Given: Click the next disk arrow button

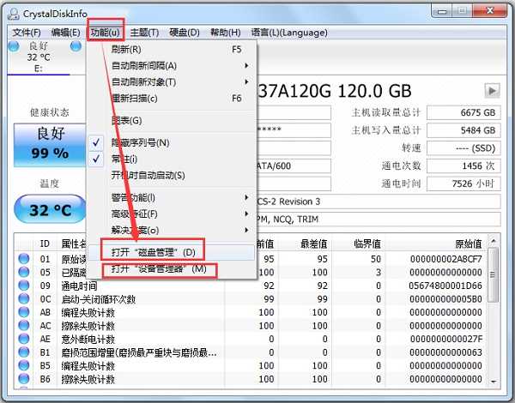Looking at the screenshot, I should [x=492, y=91].
